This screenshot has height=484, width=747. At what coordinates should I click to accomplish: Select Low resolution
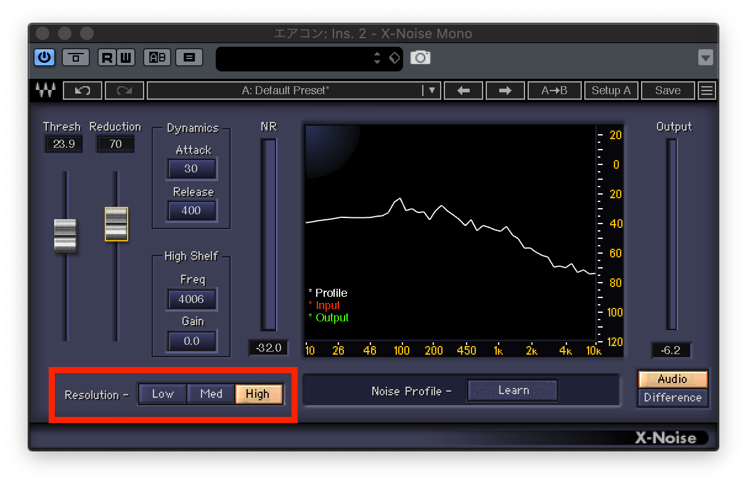coord(162,394)
